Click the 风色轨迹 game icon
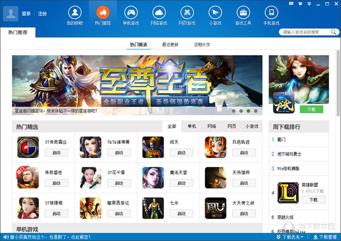Screen dimensions: 341x241 [215, 147]
